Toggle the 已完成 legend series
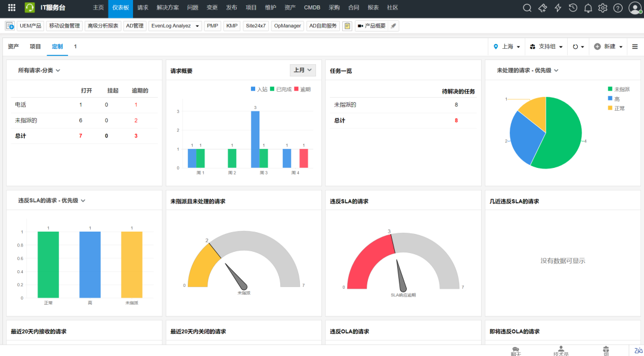The image size is (644, 356). pos(280,89)
